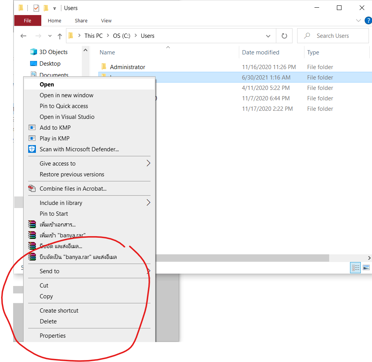The height and width of the screenshot is (362, 372).
Task: Switch to the View ribbon tab
Action: pyautogui.click(x=106, y=20)
